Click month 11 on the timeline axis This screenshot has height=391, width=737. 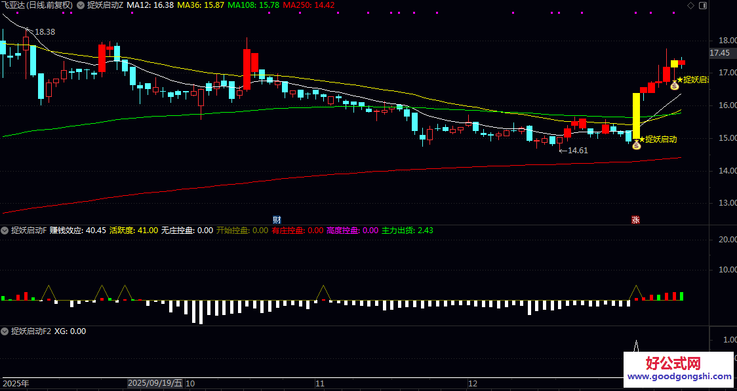320,383
